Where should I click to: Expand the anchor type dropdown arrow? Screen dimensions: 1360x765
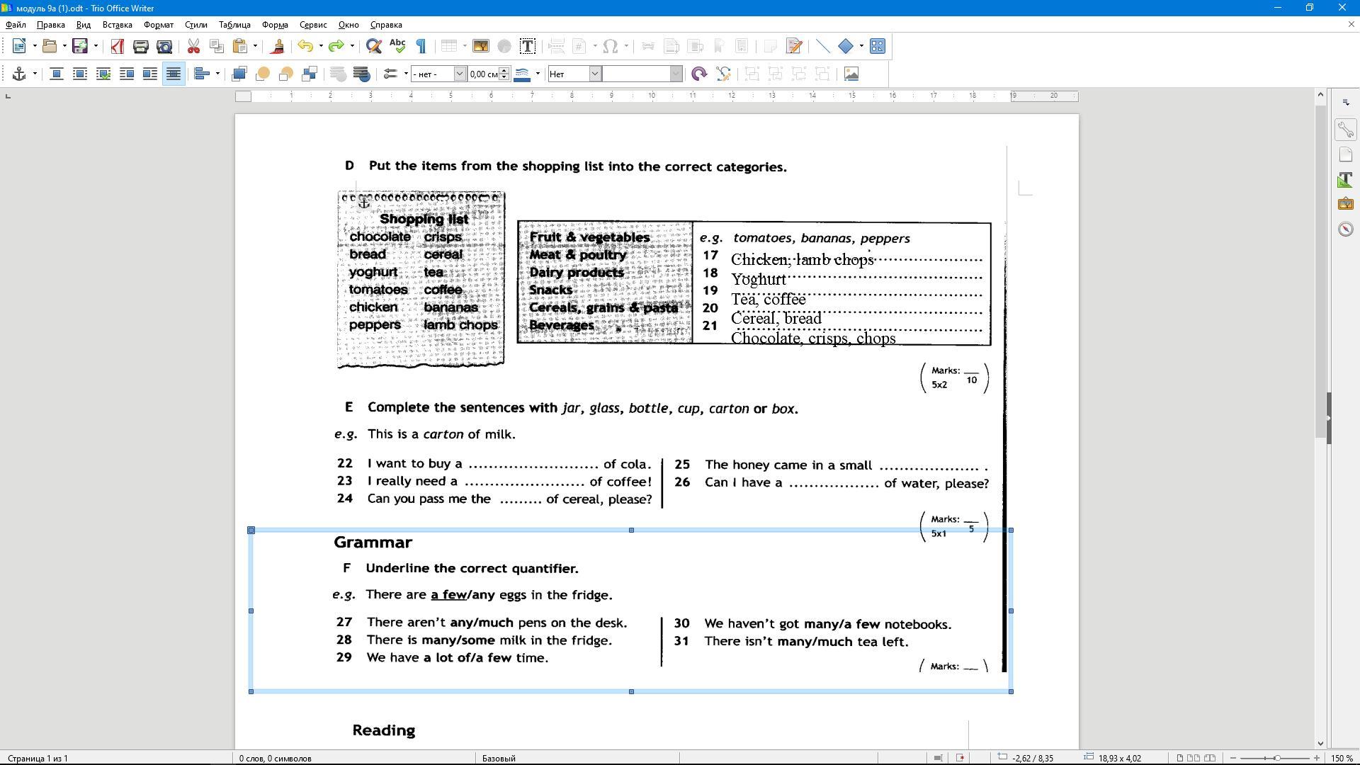click(x=34, y=74)
